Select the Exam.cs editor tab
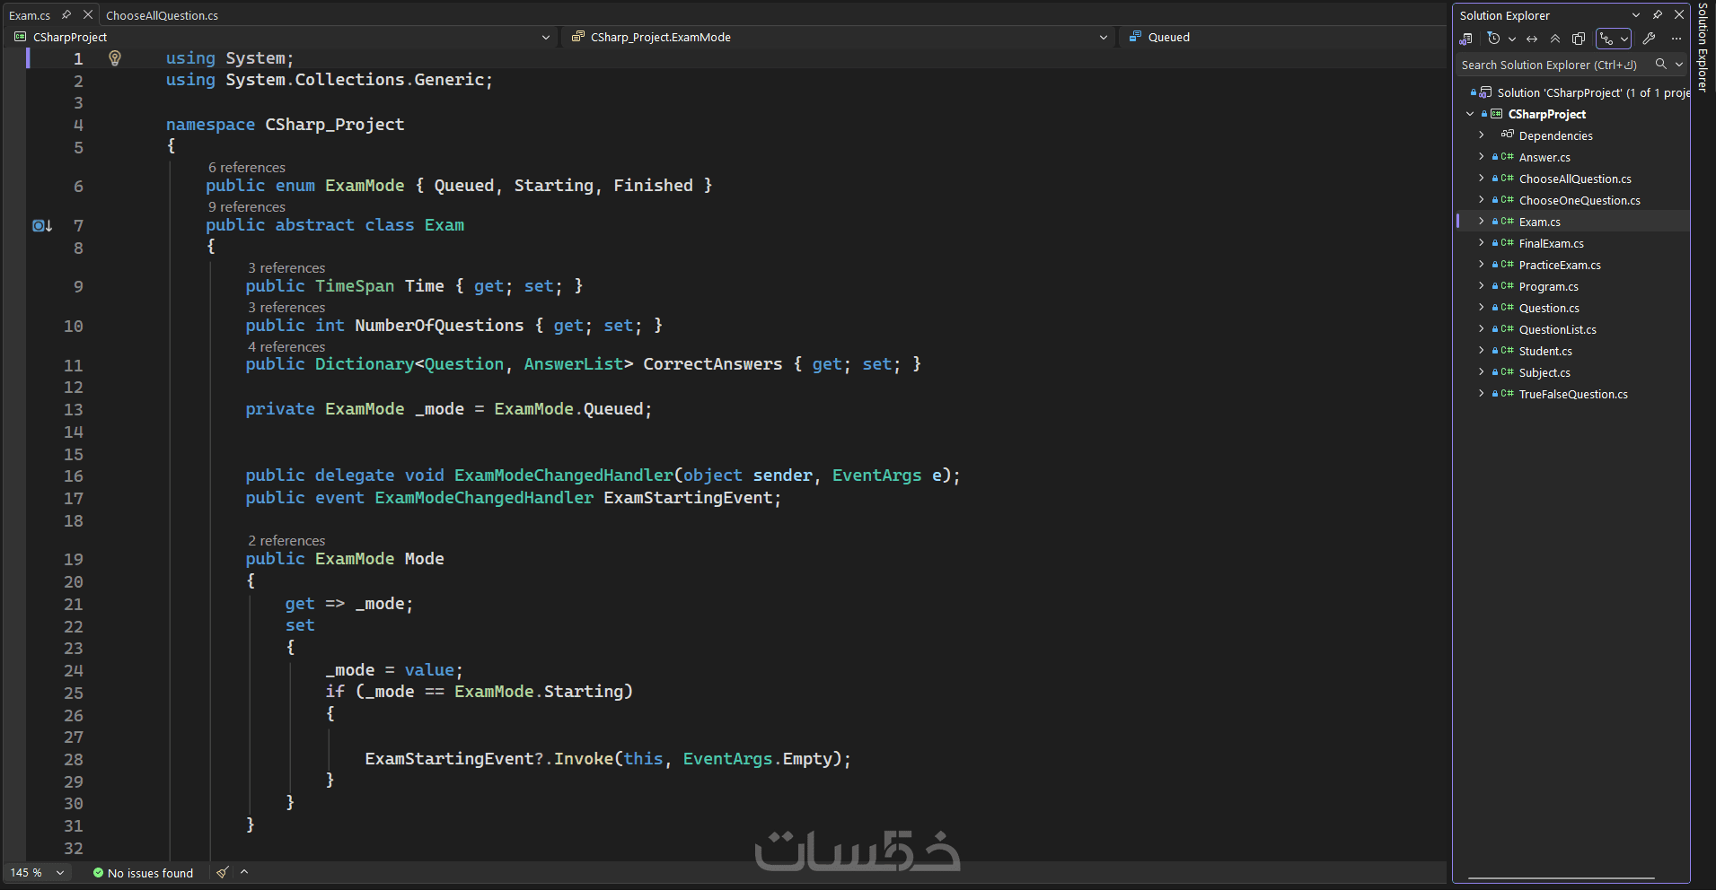1716x890 pixels. 30,15
